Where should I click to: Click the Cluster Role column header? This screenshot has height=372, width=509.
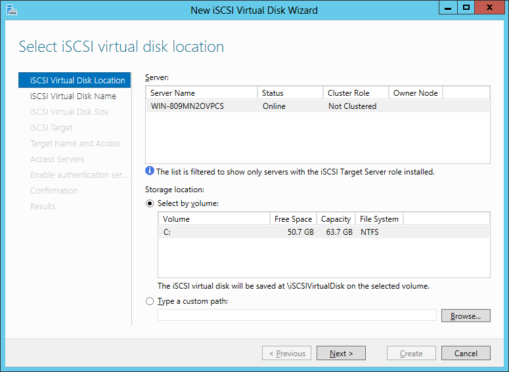point(355,93)
